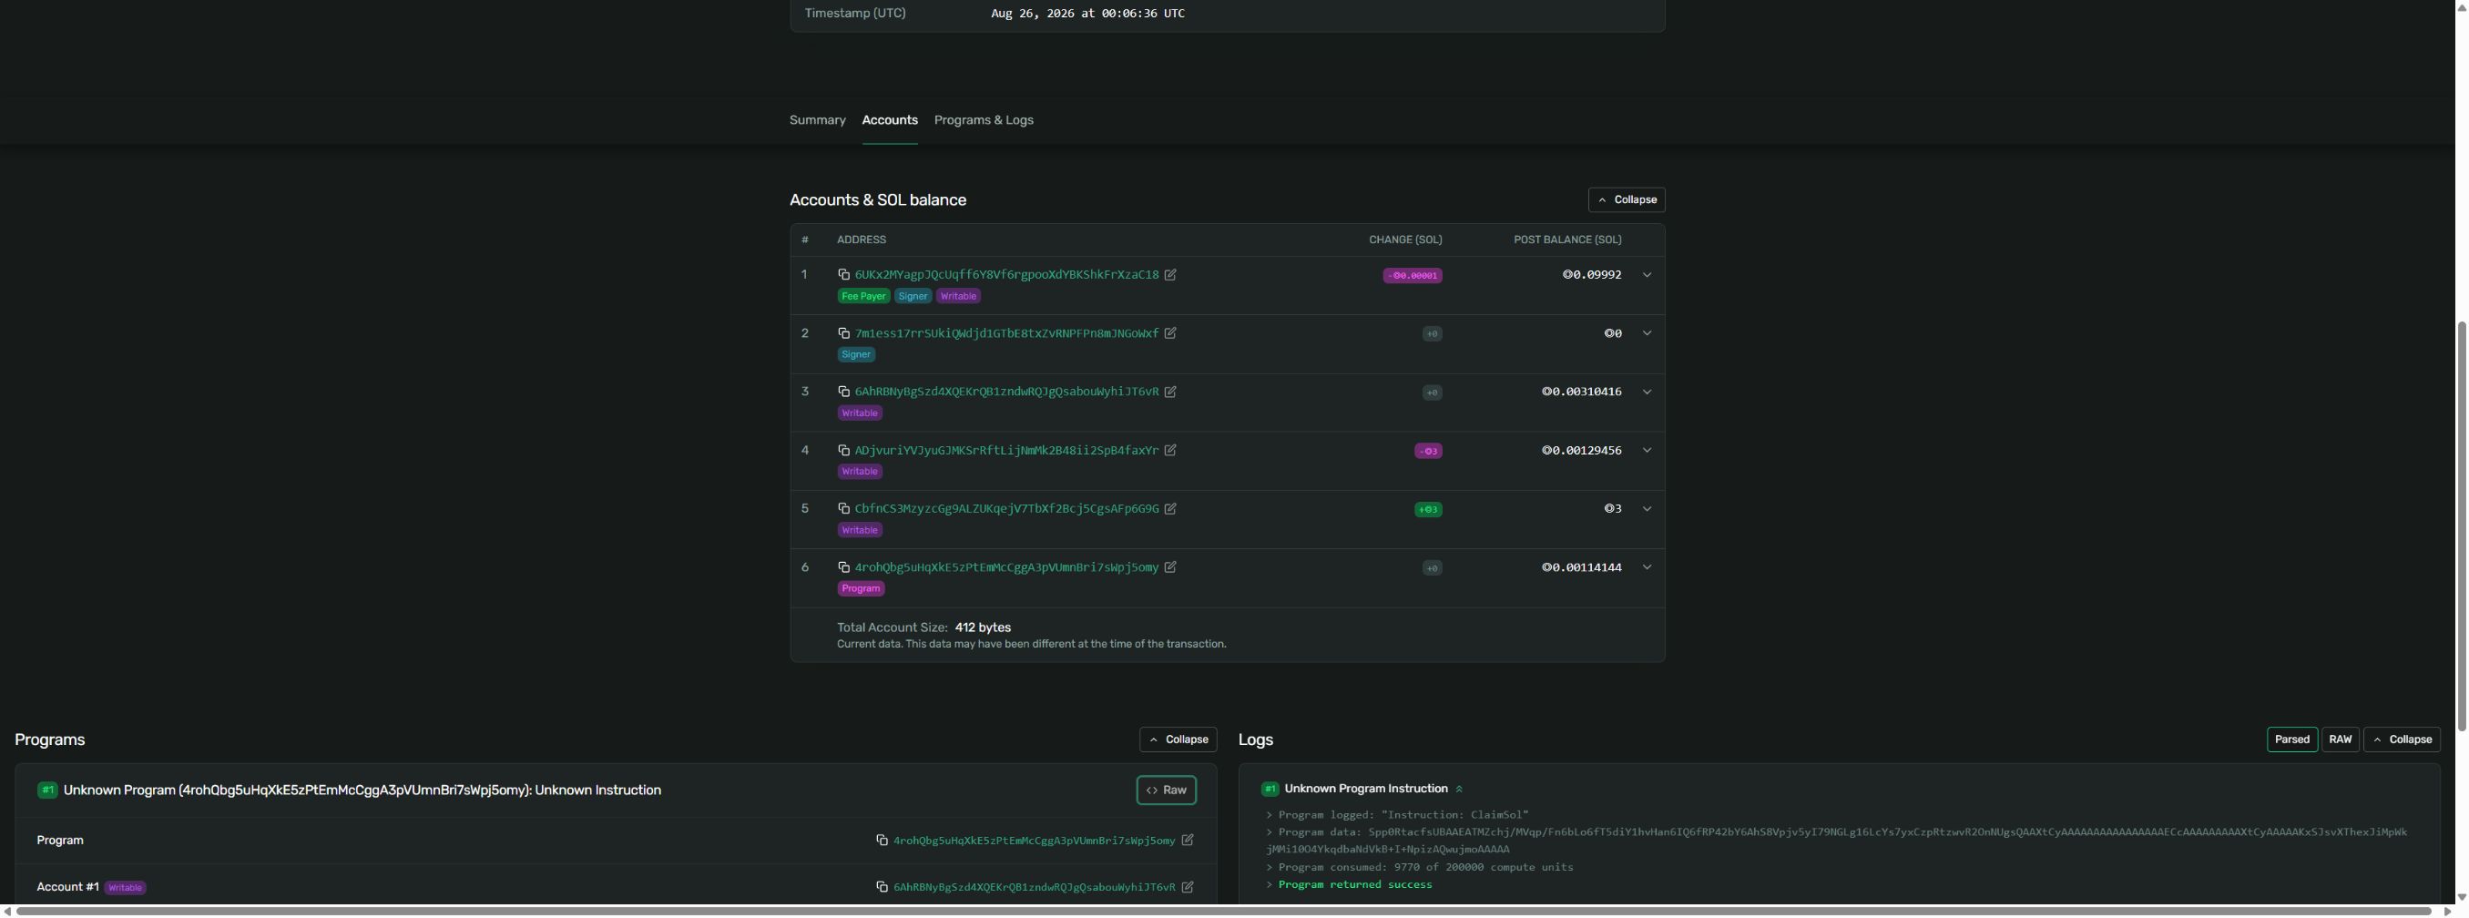This screenshot has width=2469, height=918.
Task: Switch to the Summary tab
Action: click(817, 121)
